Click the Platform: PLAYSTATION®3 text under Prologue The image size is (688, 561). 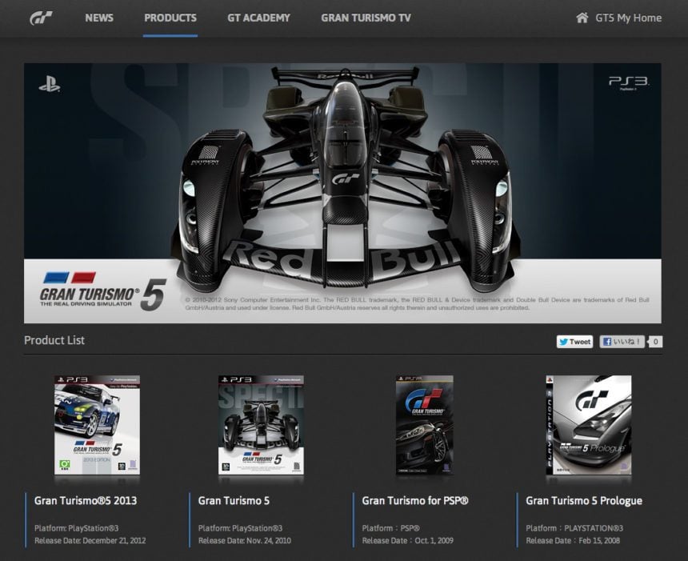click(574, 528)
